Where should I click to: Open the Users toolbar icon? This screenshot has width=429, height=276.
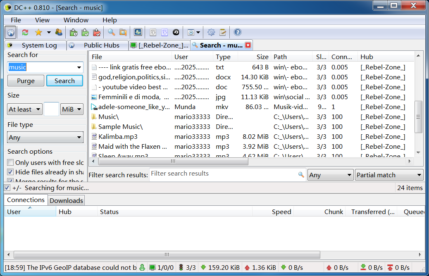(x=59, y=32)
